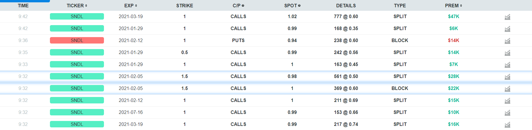
Task: Click BLOCK type in 369 @ 0.60 row
Action: pos(400,88)
